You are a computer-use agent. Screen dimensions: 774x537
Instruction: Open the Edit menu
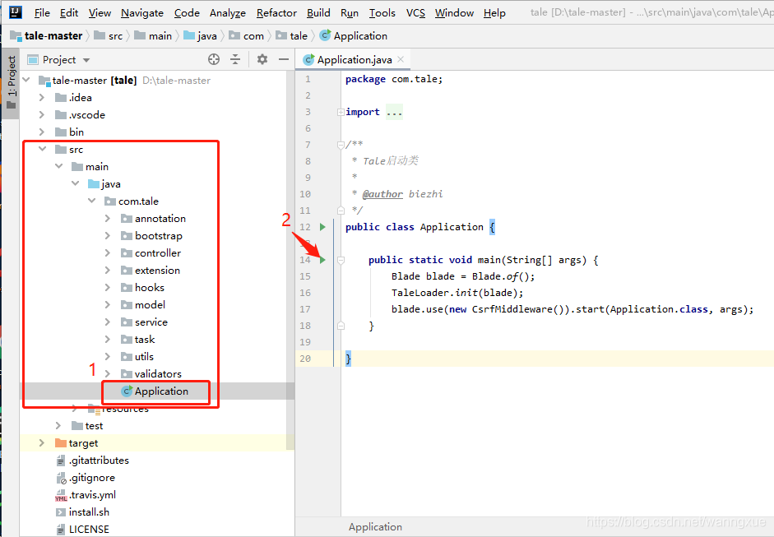click(x=69, y=13)
